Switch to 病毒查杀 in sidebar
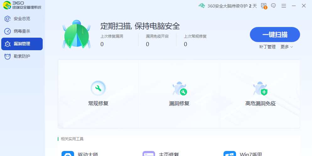 pyautogui.click(x=22, y=31)
